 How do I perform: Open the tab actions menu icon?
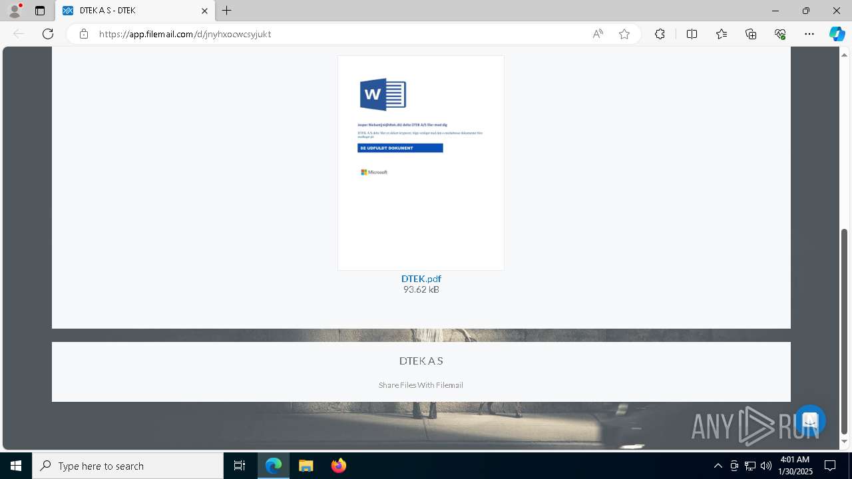tap(40, 11)
